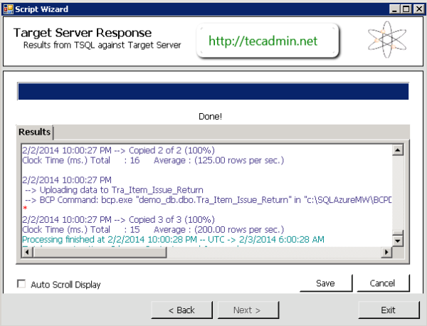This screenshot has height=326, width=427.
Task: Click the vertical scrollbar thumb in results
Action: [399, 231]
